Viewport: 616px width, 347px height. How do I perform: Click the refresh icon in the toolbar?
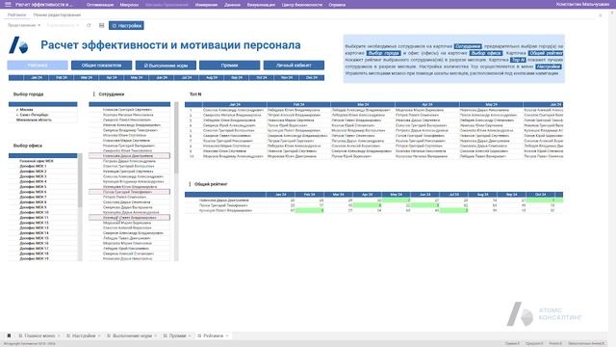click(x=89, y=25)
